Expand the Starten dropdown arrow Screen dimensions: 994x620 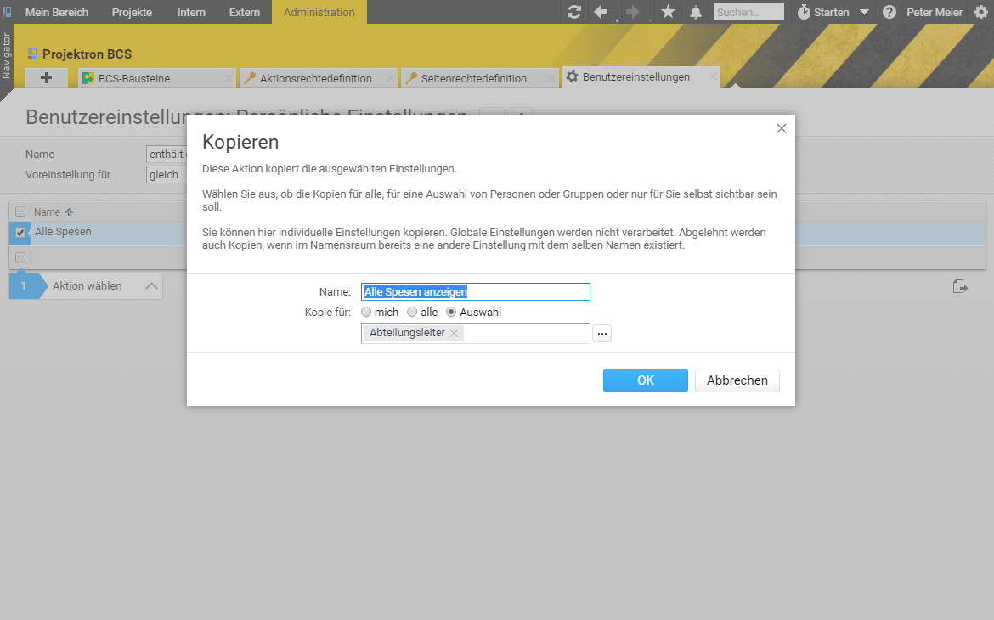(864, 12)
